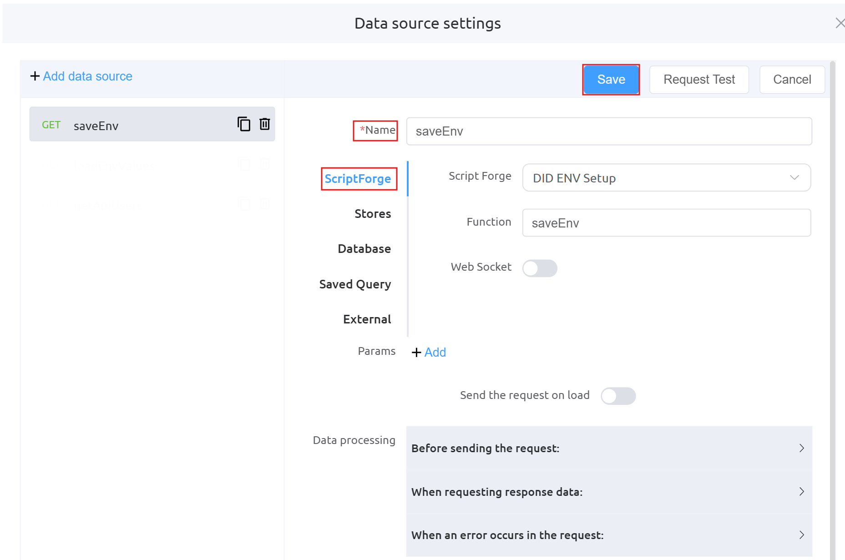
Task: Open the Saved Query tab
Action: (355, 284)
